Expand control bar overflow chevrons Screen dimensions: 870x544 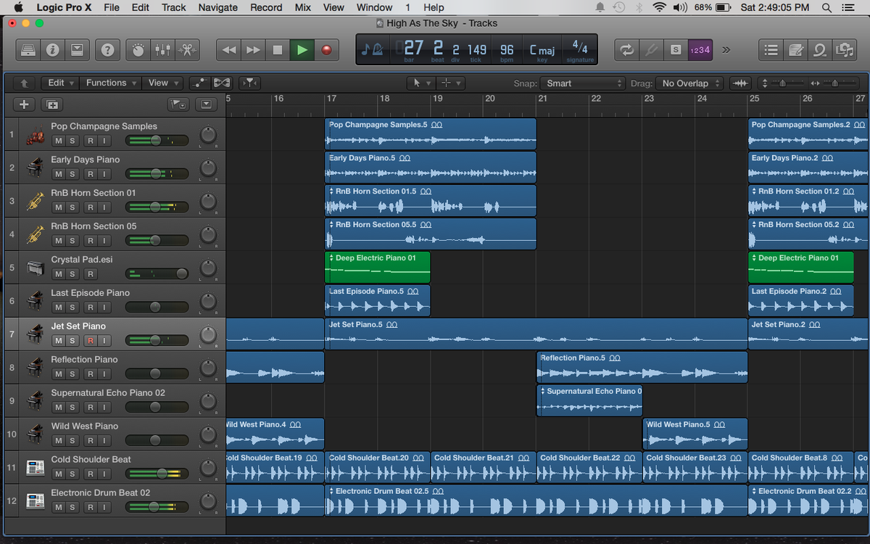coord(726,50)
